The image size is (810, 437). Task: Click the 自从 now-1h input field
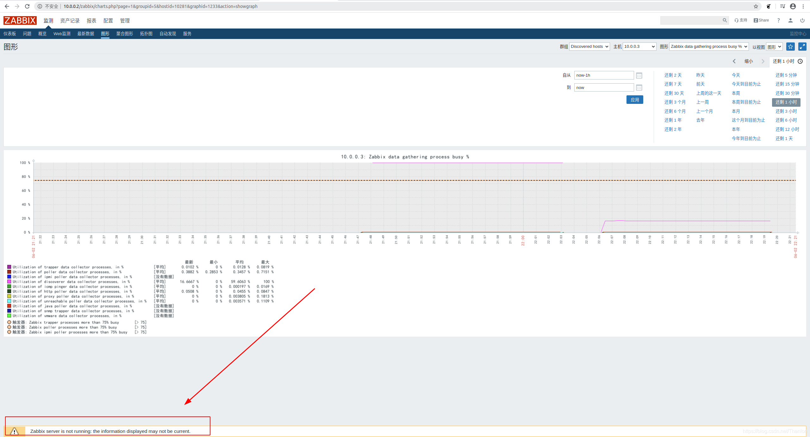[604, 75]
